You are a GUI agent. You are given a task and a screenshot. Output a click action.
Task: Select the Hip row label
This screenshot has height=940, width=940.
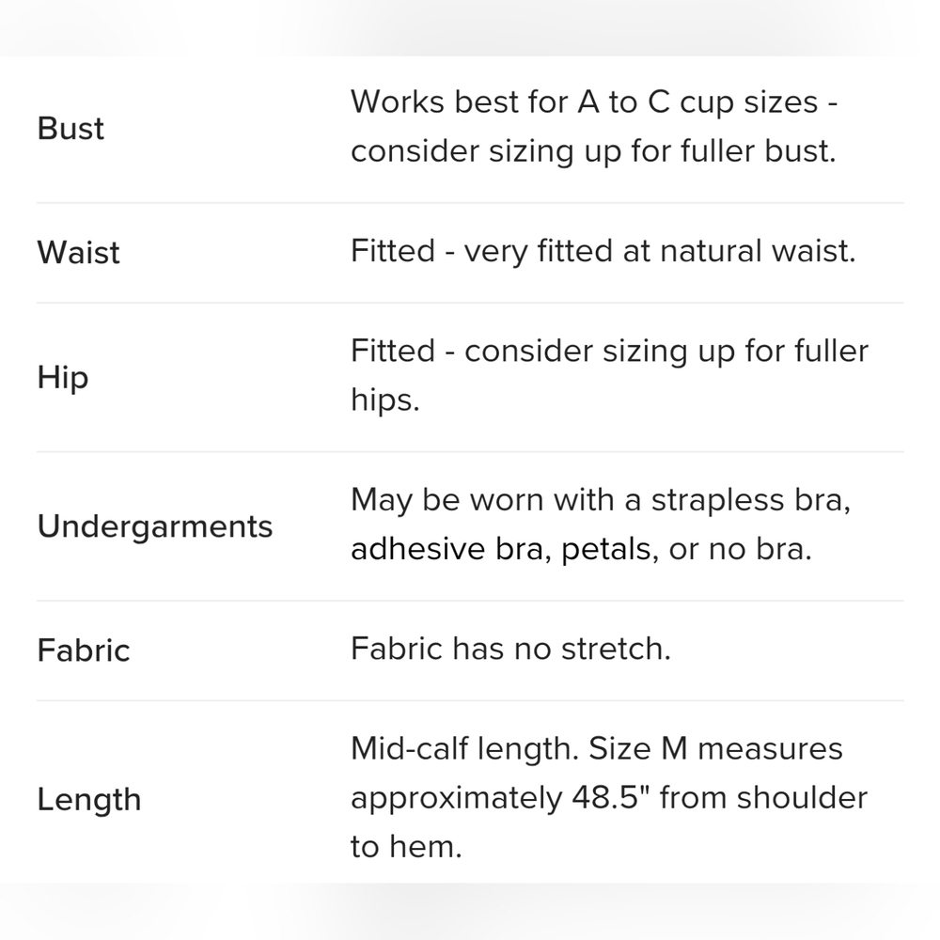pyautogui.click(x=63, y=378)
